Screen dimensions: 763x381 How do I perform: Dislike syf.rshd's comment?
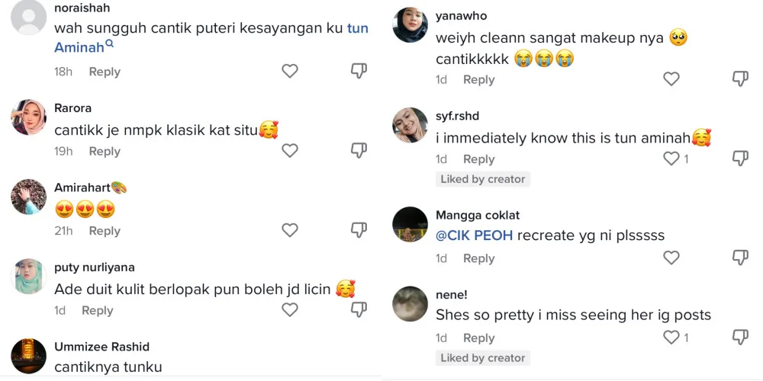tap(740, 158)
